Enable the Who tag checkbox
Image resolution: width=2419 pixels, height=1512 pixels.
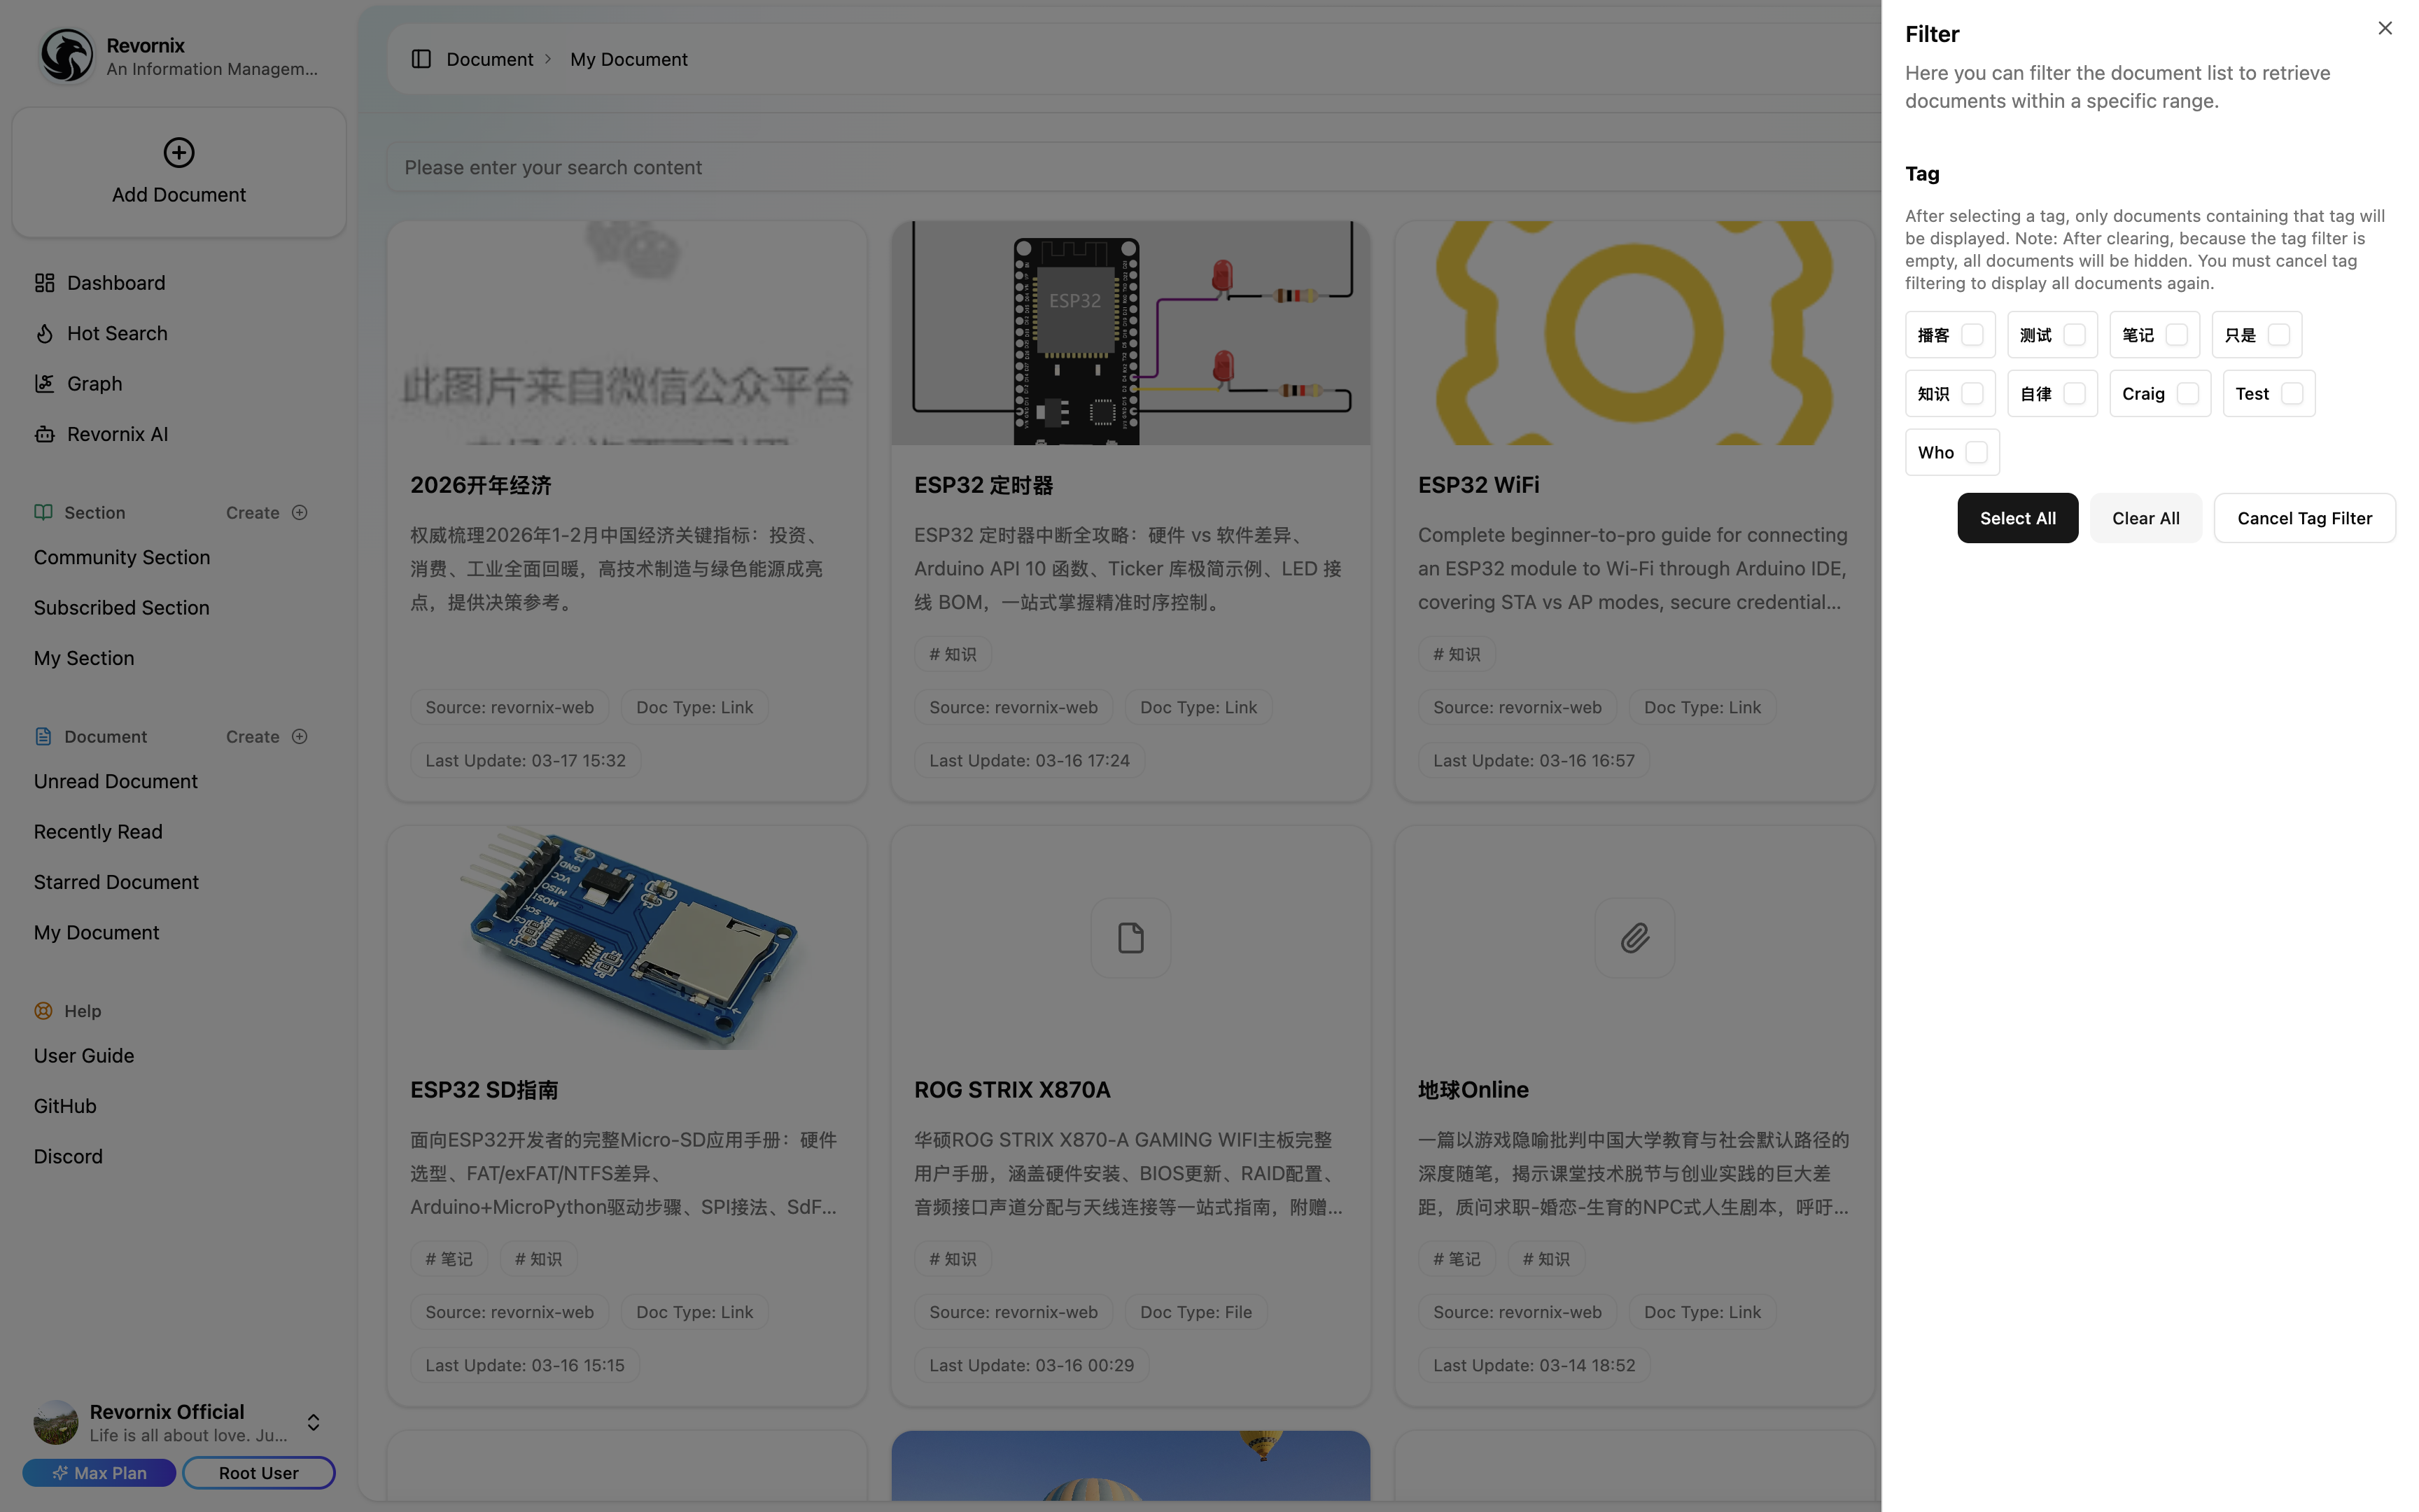click(x=1975, y=452)
